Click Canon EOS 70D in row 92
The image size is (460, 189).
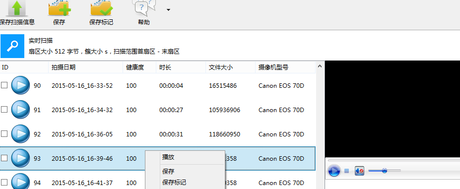coord(281,134)
